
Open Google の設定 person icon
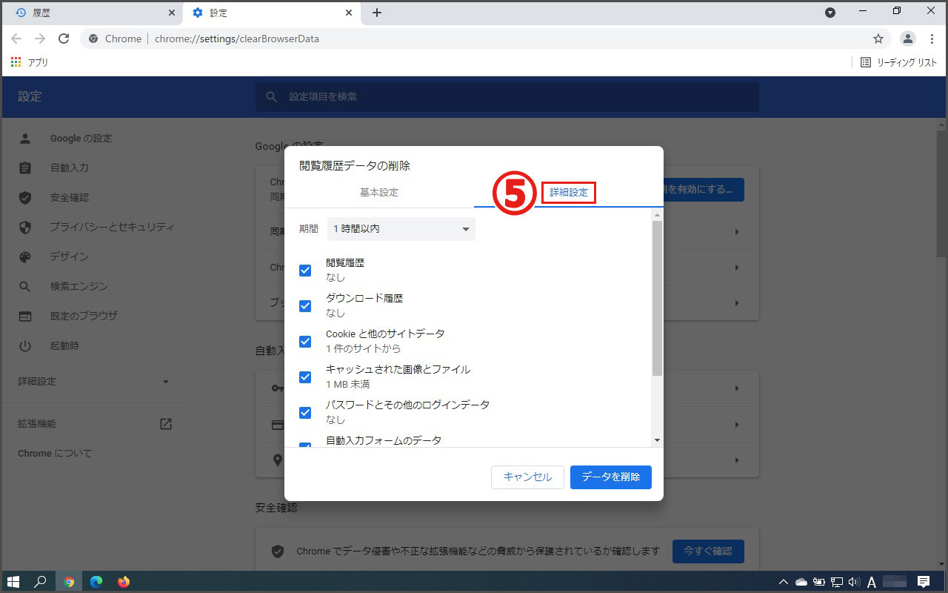click(25, 139)
